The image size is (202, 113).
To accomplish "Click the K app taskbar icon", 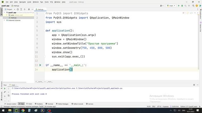I will 43,110.
